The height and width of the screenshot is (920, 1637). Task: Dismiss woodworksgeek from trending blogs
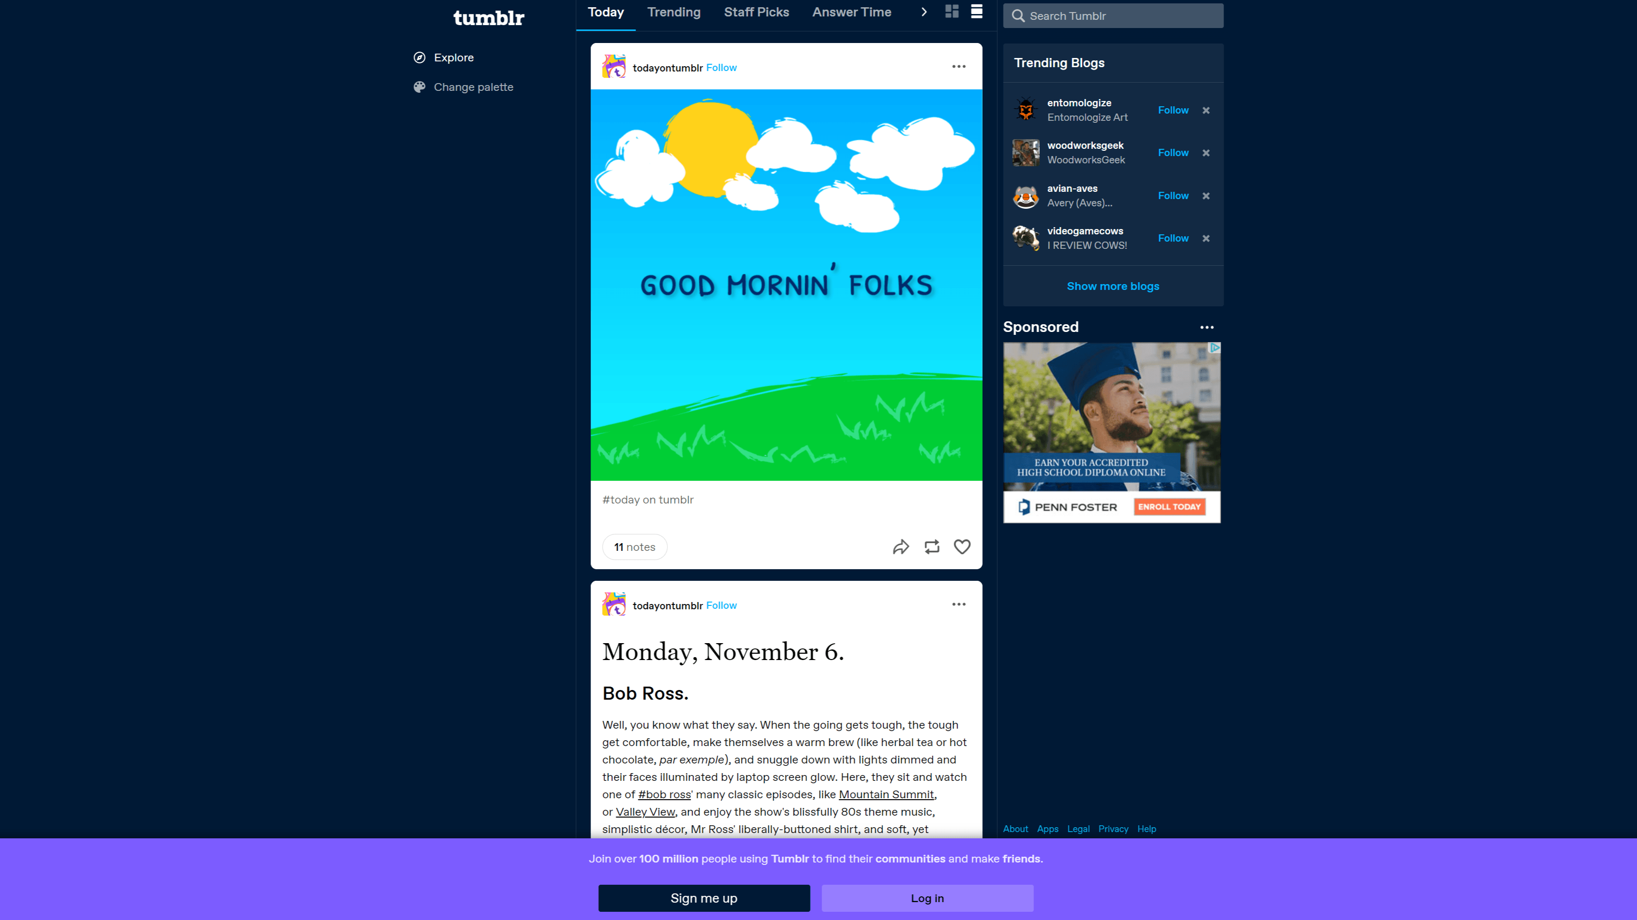(x=1207, y=152)
